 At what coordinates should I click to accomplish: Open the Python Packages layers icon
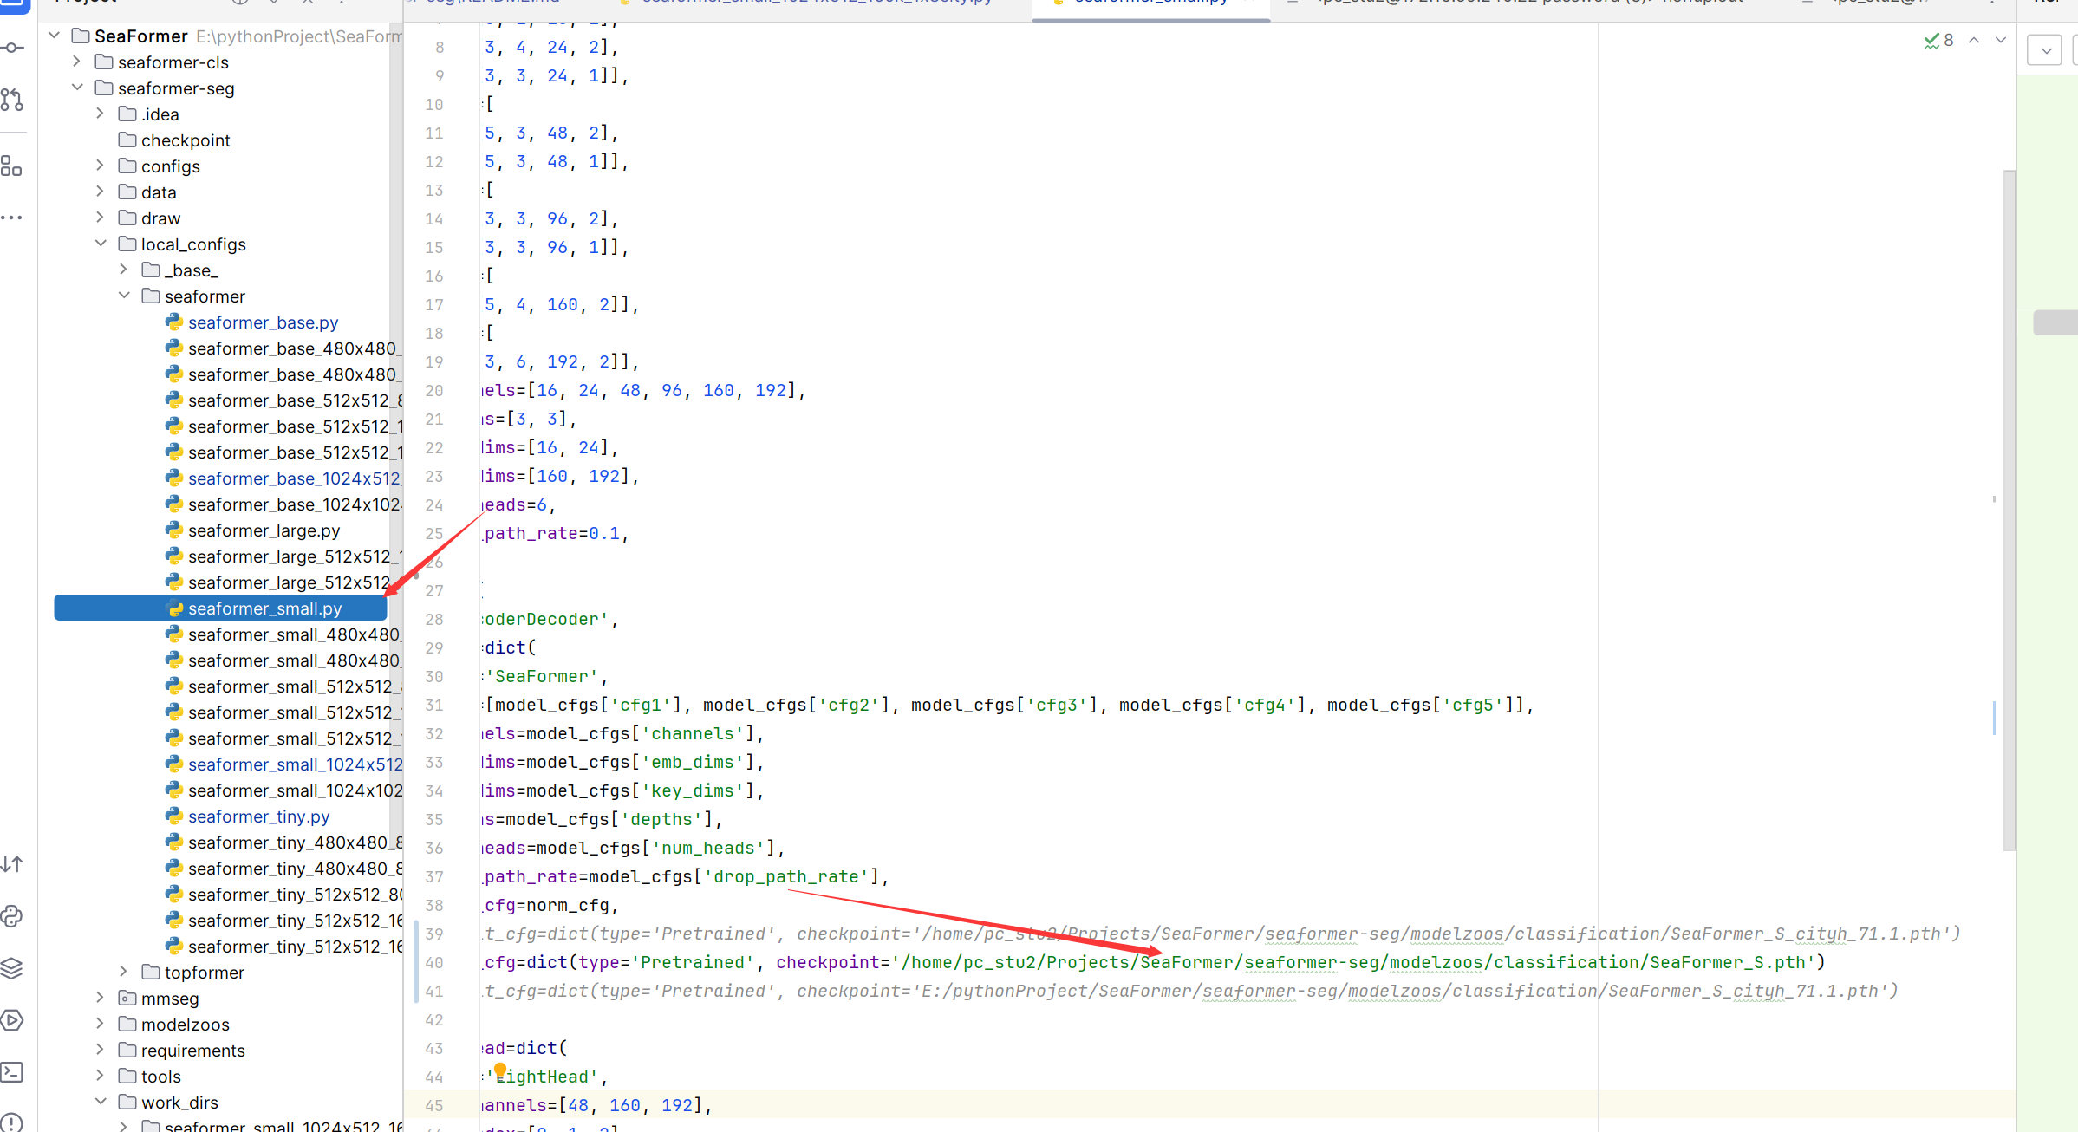(x=12, y=968)
